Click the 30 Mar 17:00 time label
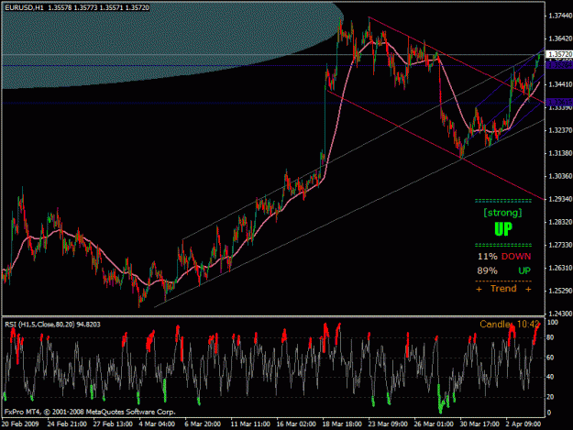 click(479, 424)
